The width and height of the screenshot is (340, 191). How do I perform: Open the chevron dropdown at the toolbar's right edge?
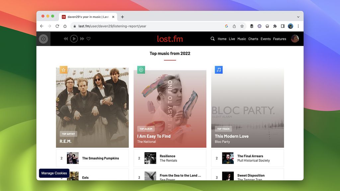point(298,17)
